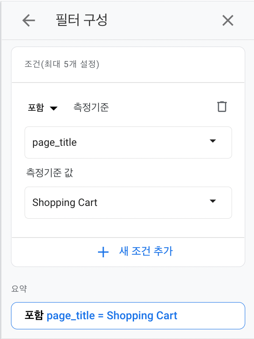Click the plus icon beside 새 조건 추가

tap(103, 252)
